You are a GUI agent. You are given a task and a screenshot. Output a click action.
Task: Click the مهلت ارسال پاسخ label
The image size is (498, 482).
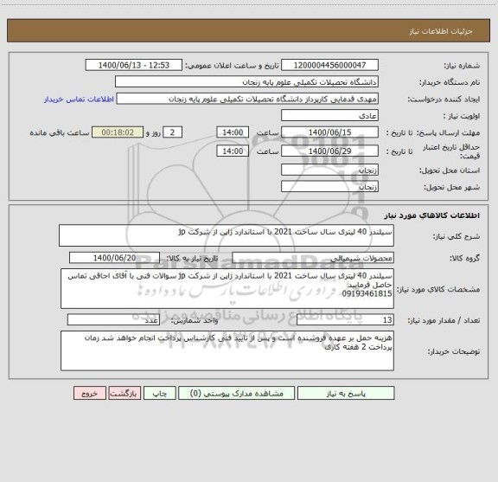click(x=448, y=132)
